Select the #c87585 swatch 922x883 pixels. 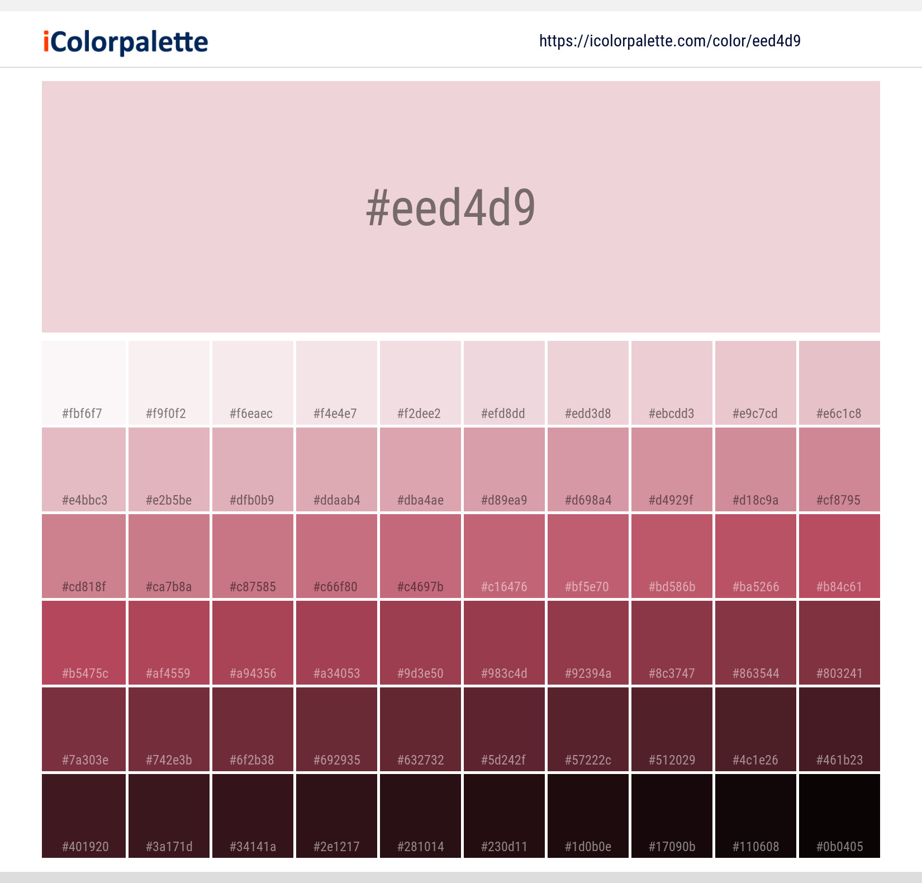tap(253, 556)
